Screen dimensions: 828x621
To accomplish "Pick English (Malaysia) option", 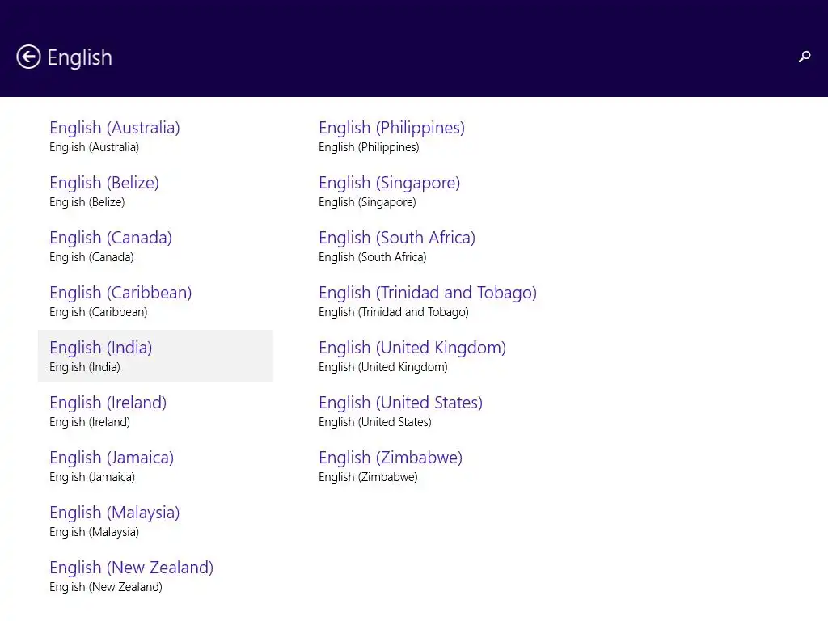I will click(x=115, y=513).
